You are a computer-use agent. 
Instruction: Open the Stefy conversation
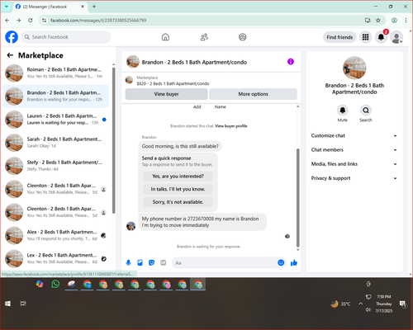point(56,166)
